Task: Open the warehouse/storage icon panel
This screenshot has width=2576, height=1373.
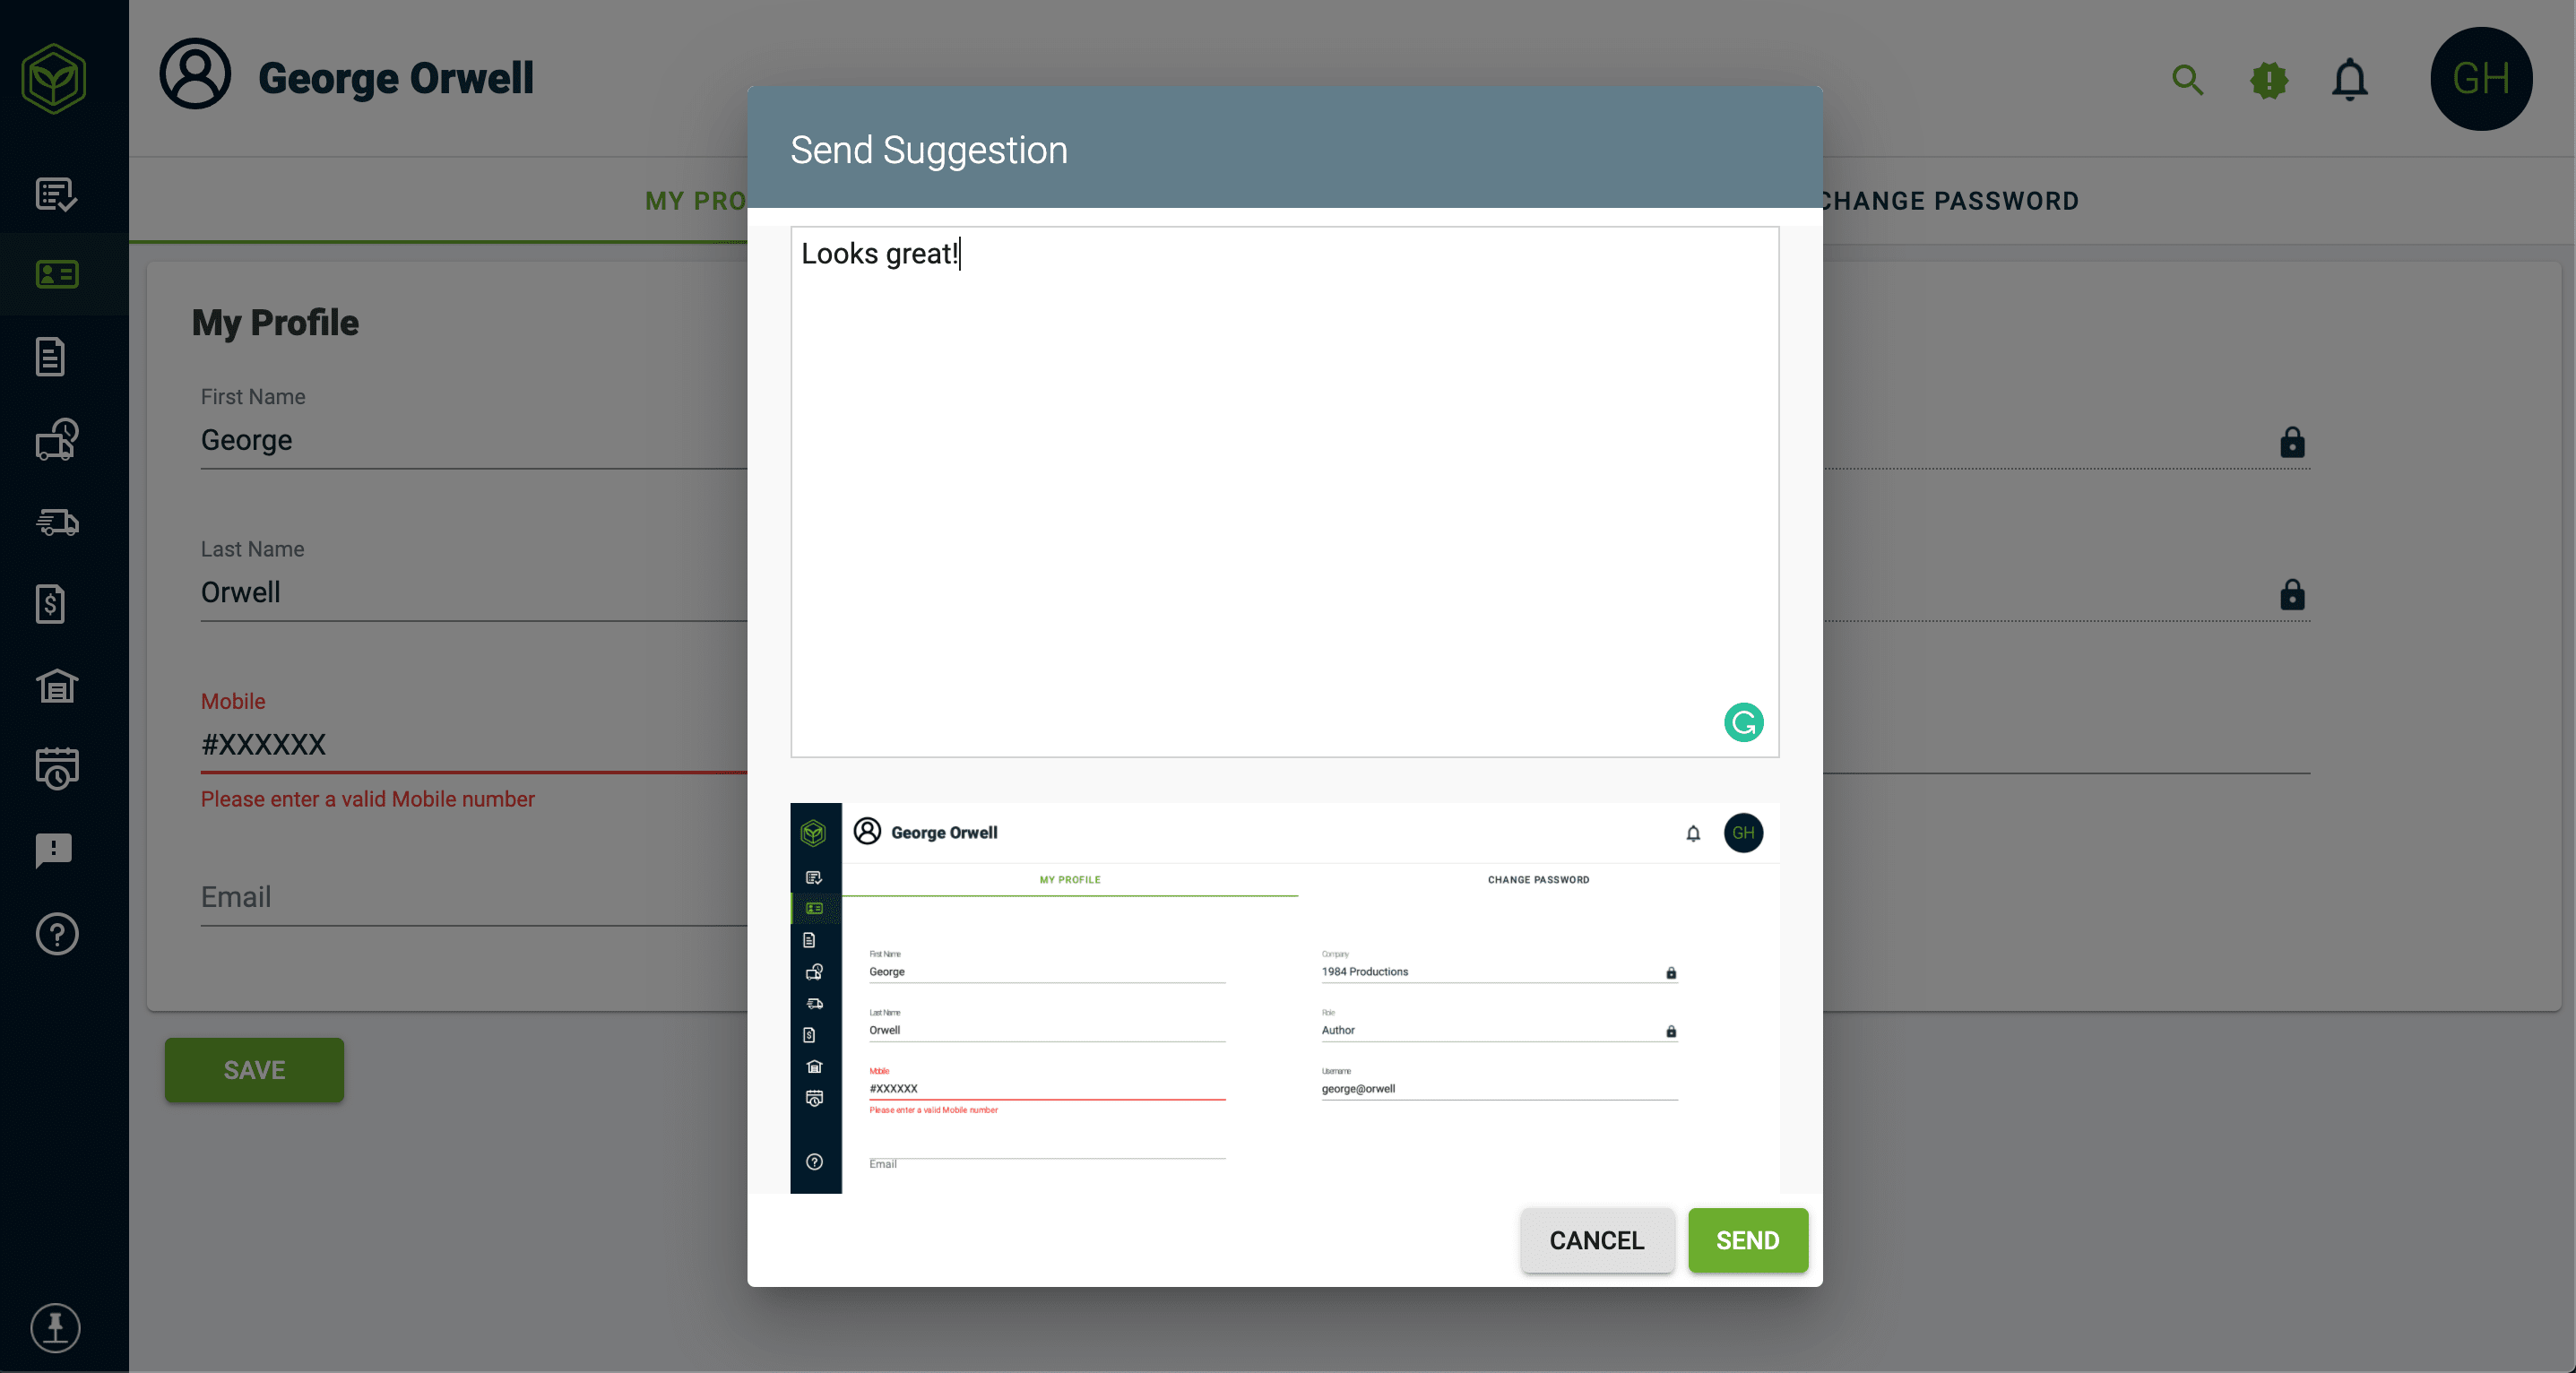Action: tap(58, 688)
